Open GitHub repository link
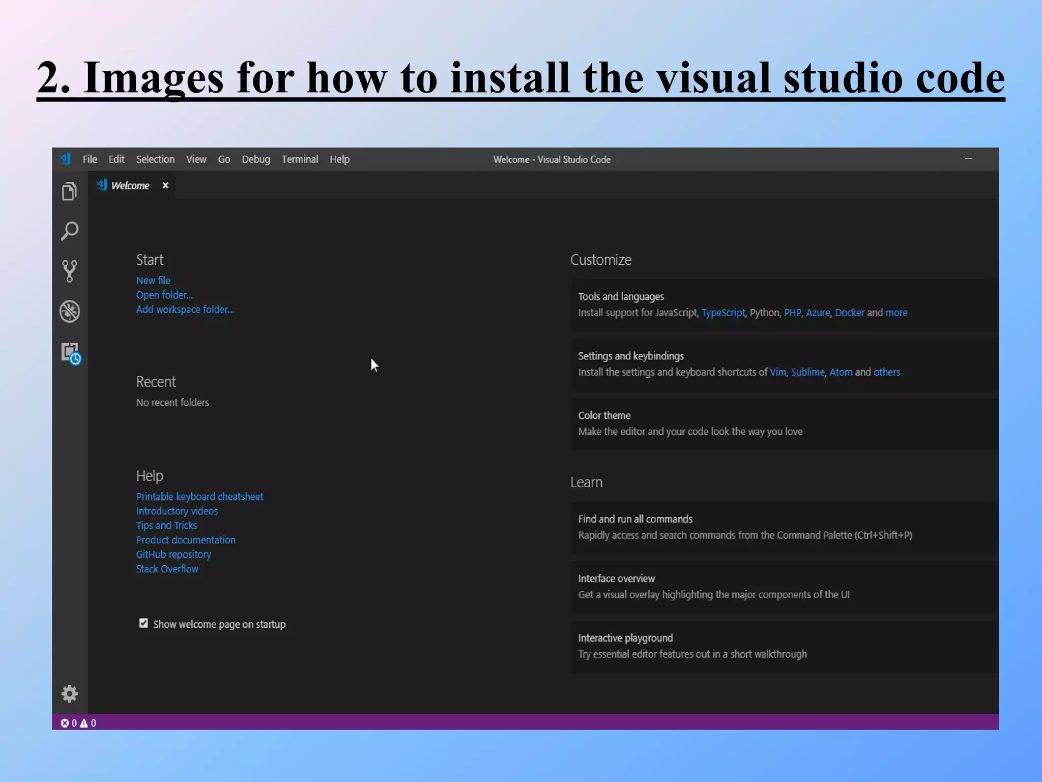 click(x=173, y=554)
